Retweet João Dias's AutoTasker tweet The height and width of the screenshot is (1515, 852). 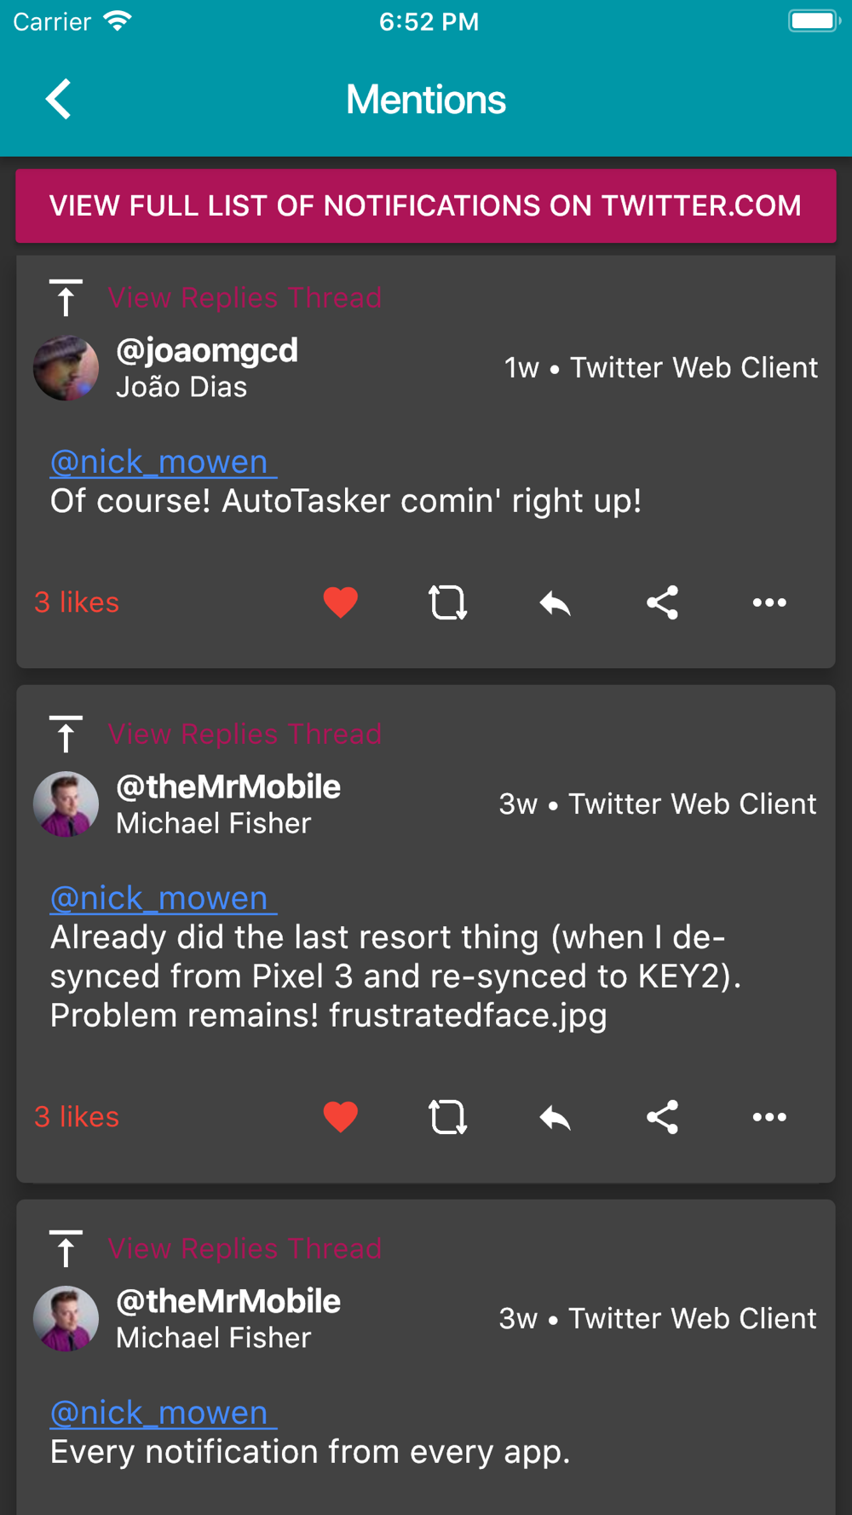tap(447, 602)
